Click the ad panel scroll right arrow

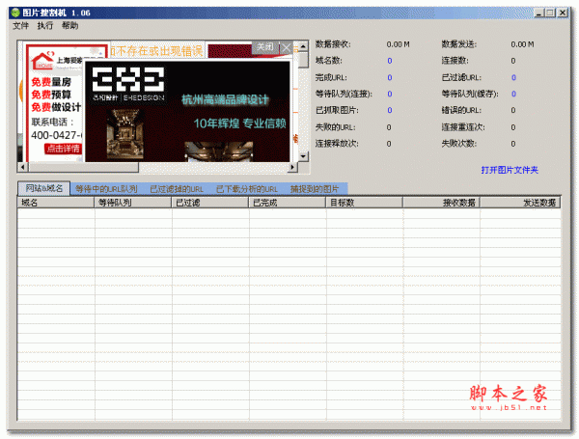pyautogui.click(x=292, y=167)
